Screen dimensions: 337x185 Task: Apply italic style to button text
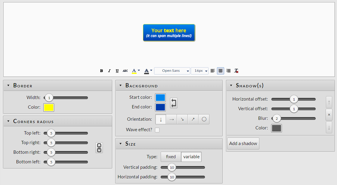[x=109, y=71]
